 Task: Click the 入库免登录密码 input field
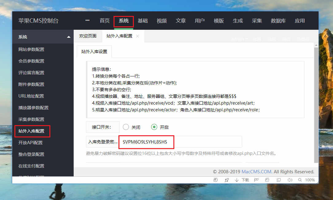point(180,142)
